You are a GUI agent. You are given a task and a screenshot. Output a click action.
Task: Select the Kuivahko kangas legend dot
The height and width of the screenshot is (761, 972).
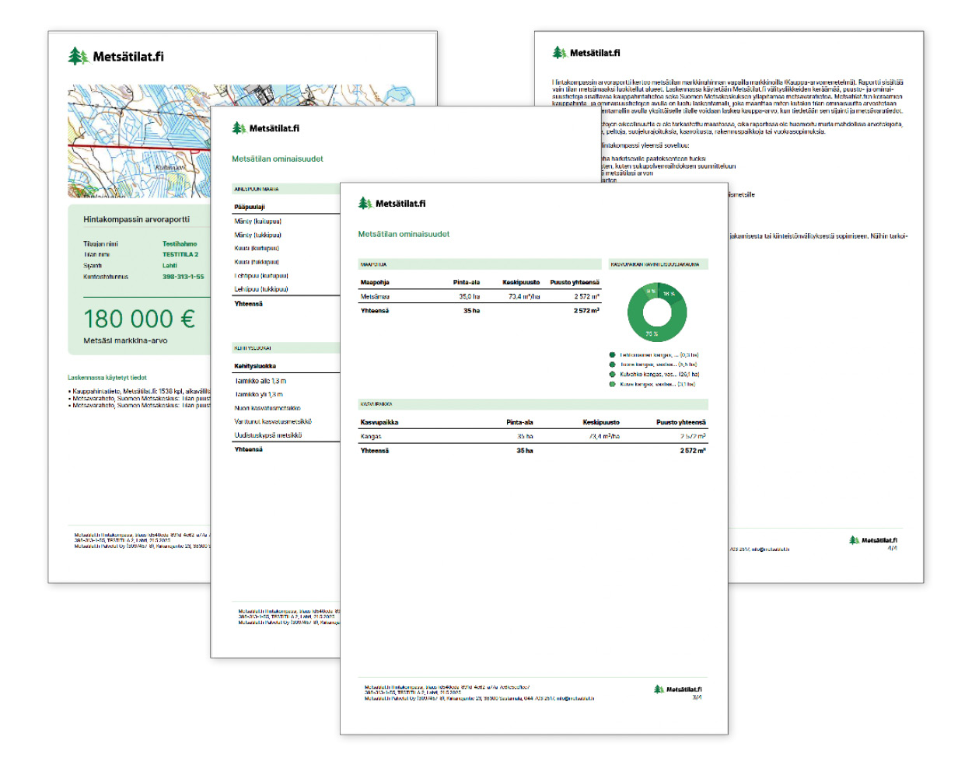tap(613, 374)
